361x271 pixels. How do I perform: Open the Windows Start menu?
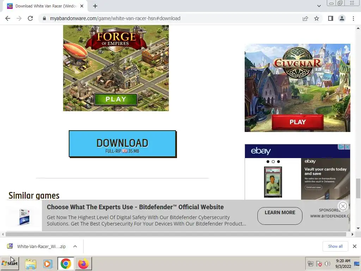coord(10,263)
